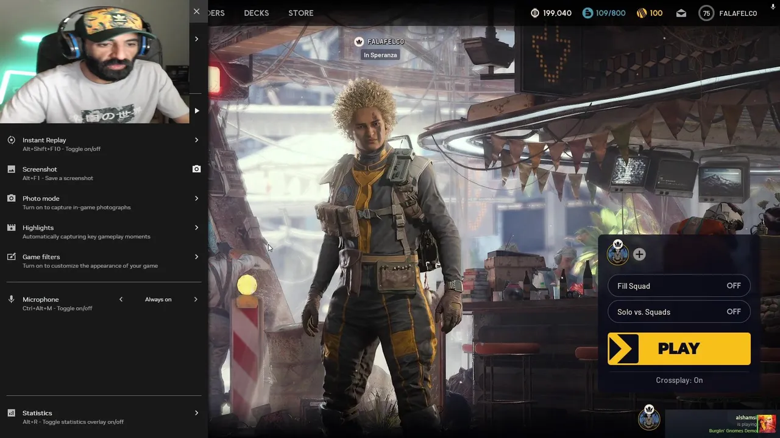Click the blue cred icon near 109/800
This screenshot has width=780, height=438.
587,13
